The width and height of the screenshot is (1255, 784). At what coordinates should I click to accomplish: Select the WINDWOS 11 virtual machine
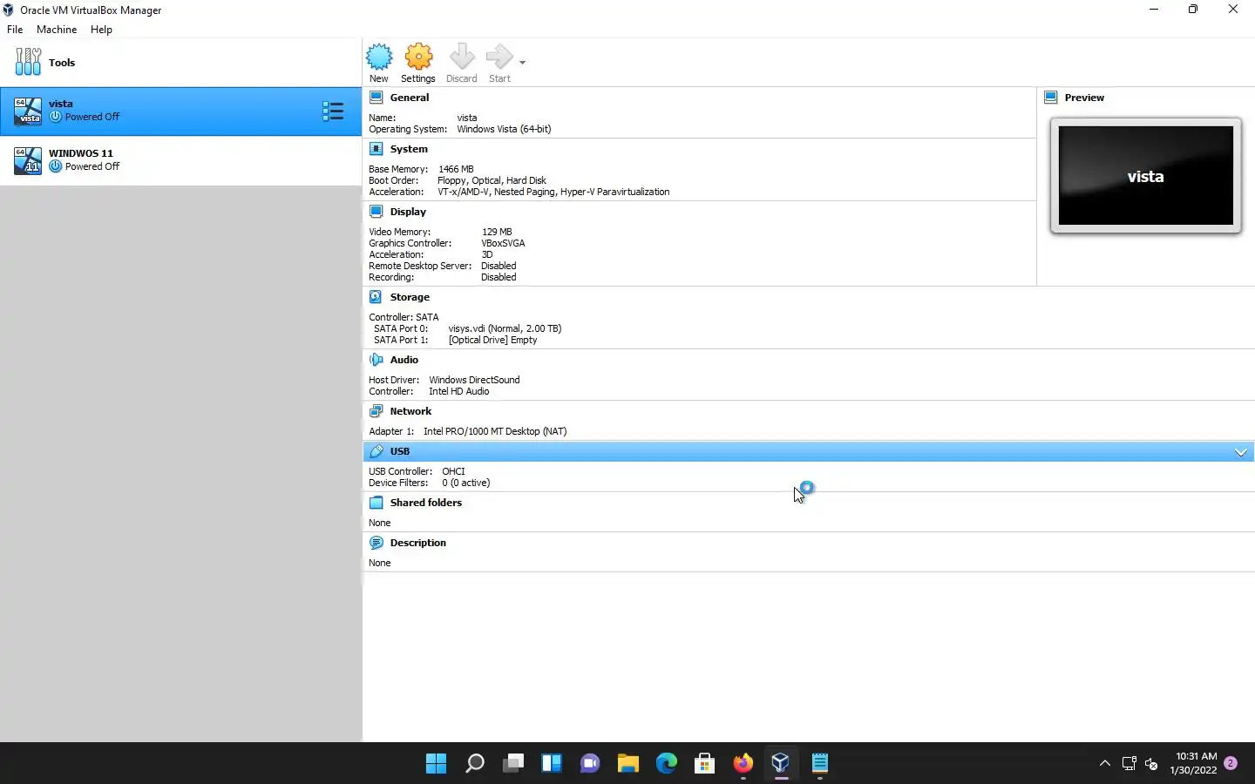point(180,160)
